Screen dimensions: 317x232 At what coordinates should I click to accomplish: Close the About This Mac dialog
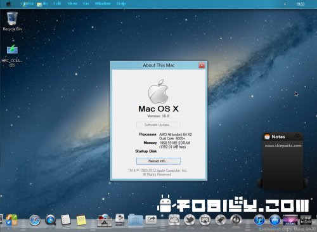[202, 65]
